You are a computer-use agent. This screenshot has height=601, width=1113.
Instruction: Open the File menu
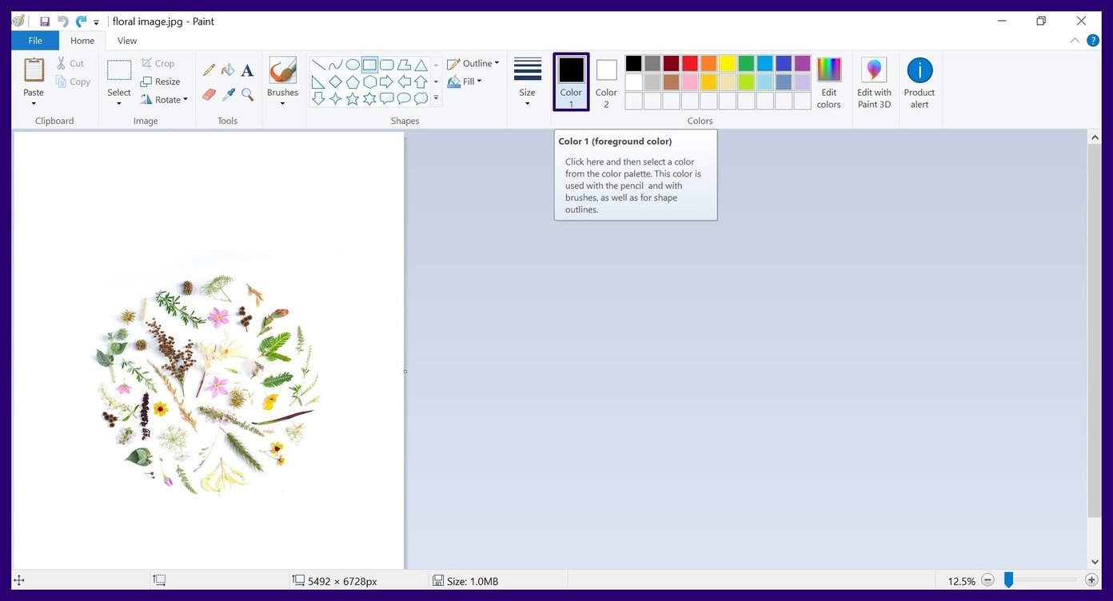point(34,40)
